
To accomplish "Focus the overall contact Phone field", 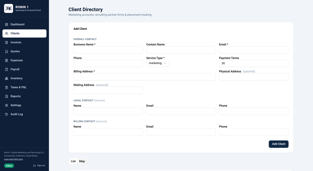I will point(108,63).
